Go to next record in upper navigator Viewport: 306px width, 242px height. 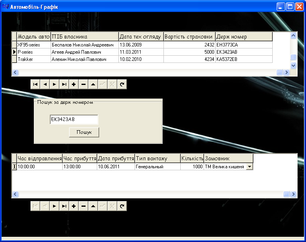[55, 84]
